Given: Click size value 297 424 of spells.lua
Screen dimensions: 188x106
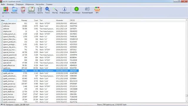Looking at the screenshot, I should 24,68.
